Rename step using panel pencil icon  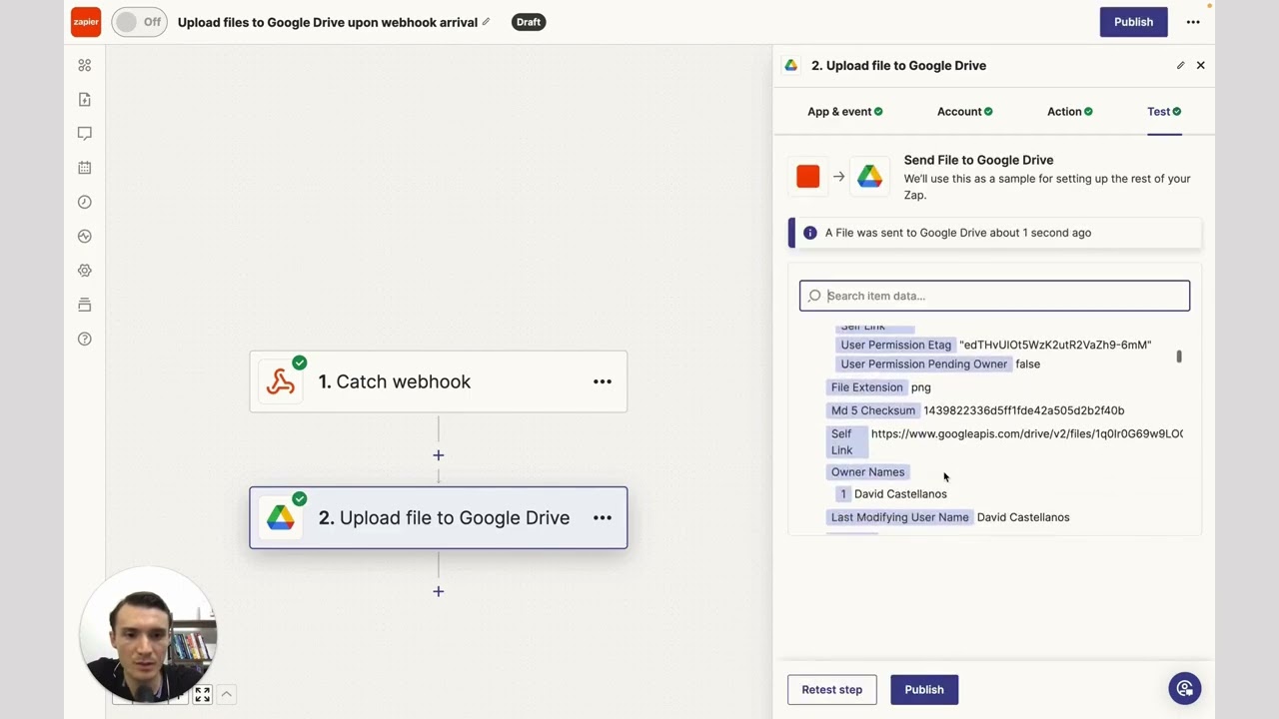click(x=1180, y=65)
